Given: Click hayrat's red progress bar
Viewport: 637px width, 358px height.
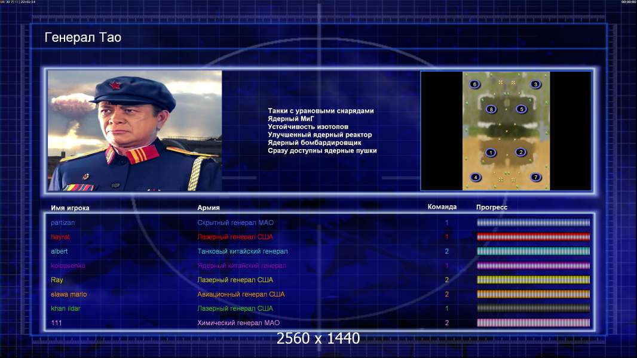Looking at the screenshot, I should pos(533,237).
